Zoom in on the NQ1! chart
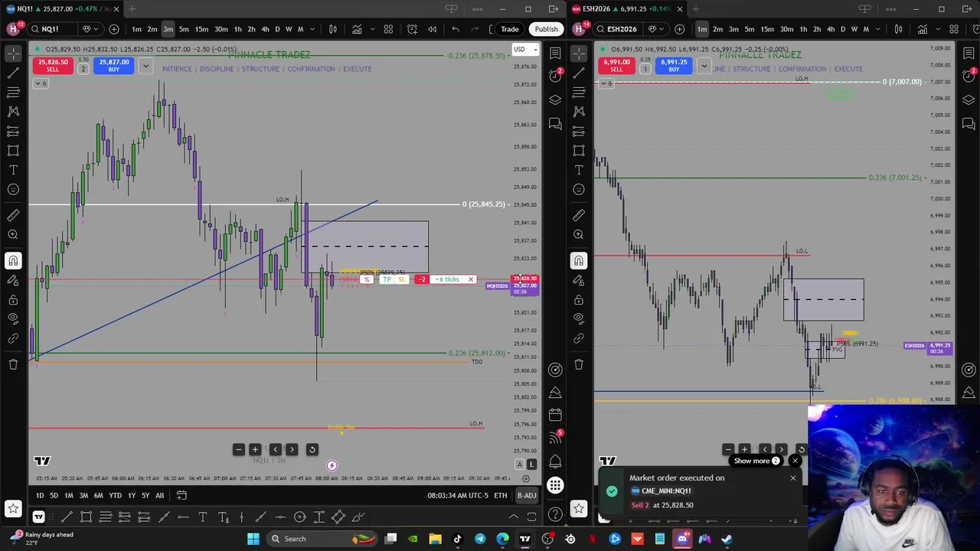The width and height of the screenshot is (980, 551). (254, 450)
